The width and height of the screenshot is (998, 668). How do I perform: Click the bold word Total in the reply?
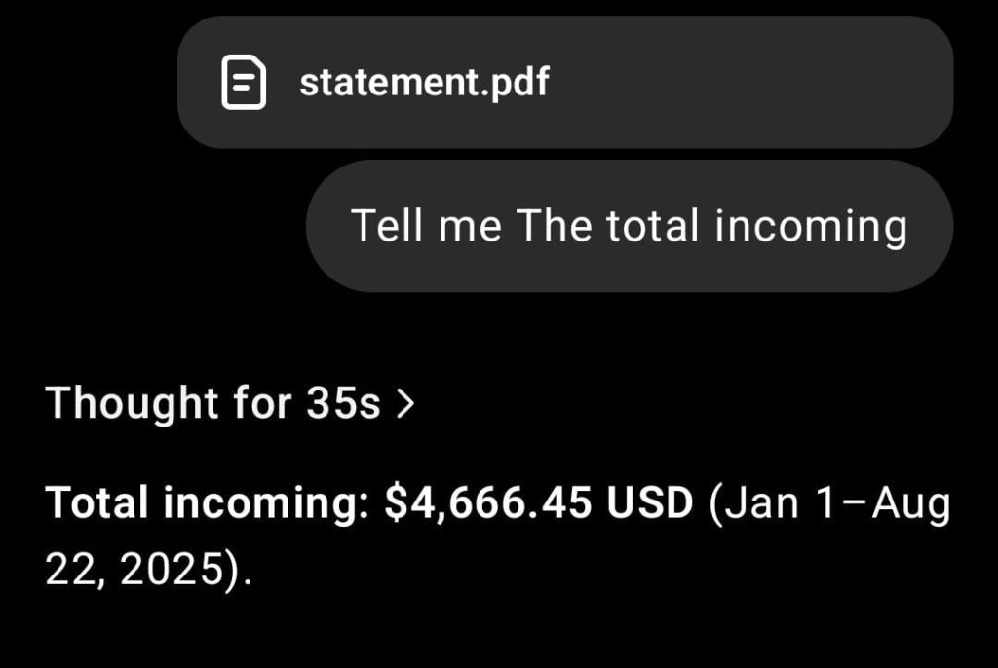click(x=97, y=502)
